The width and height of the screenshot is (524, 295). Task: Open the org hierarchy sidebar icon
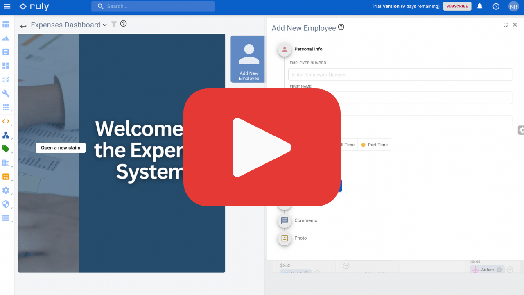(6, 135)
